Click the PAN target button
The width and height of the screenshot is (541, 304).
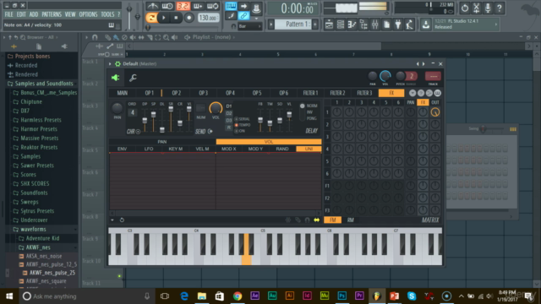point(162,142)
